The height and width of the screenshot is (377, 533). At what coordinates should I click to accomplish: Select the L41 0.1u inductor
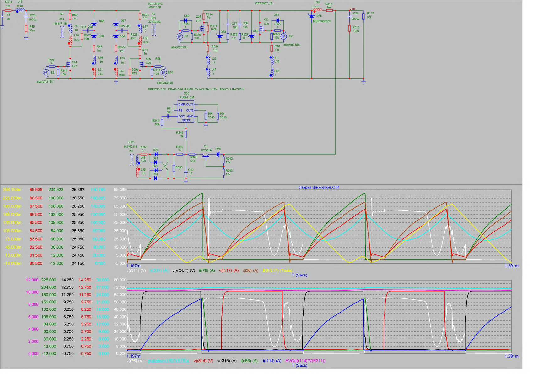coord(20,10)
